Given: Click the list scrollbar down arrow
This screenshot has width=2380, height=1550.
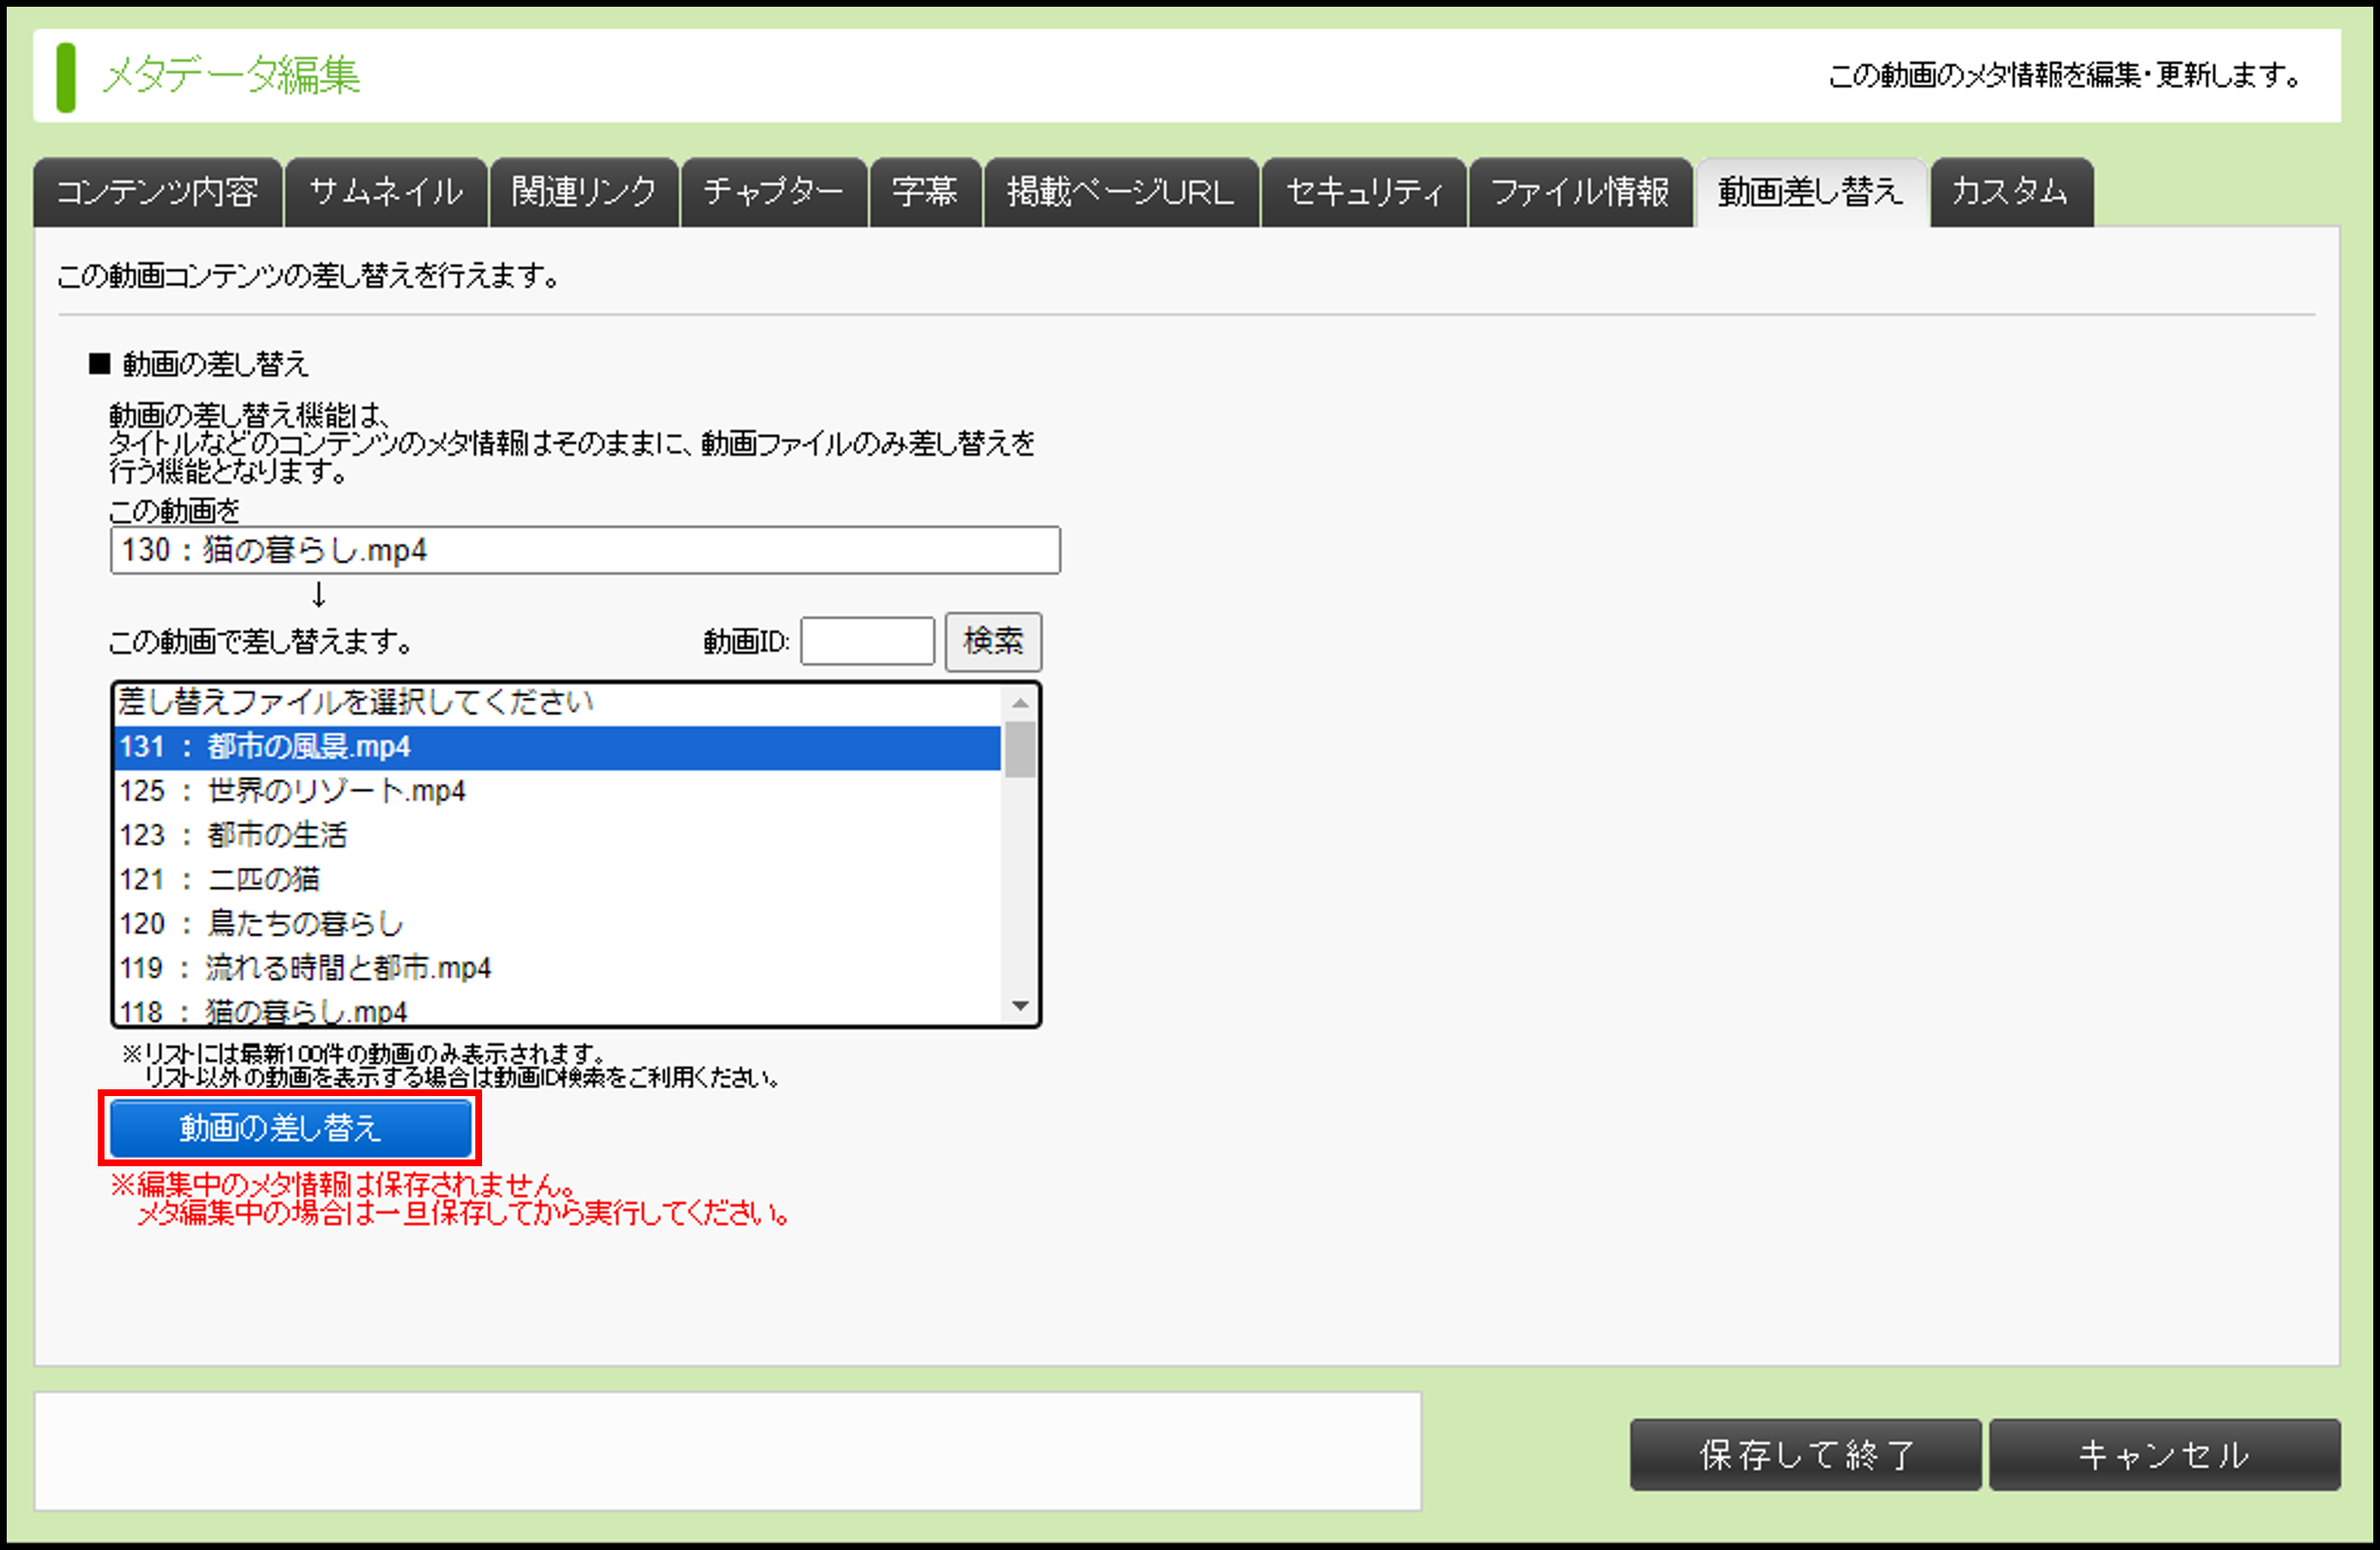Looking at the screenshot, I should (x=1020, y=1006).
